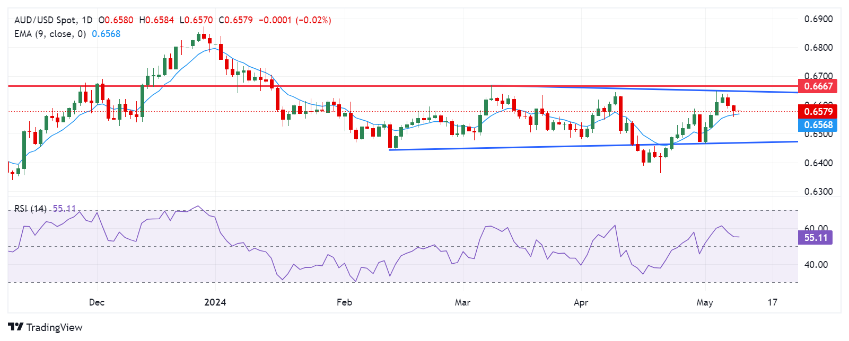Click the 0.6900 price axis label
This screenshot has height=341, width=849.
[818, 19]
